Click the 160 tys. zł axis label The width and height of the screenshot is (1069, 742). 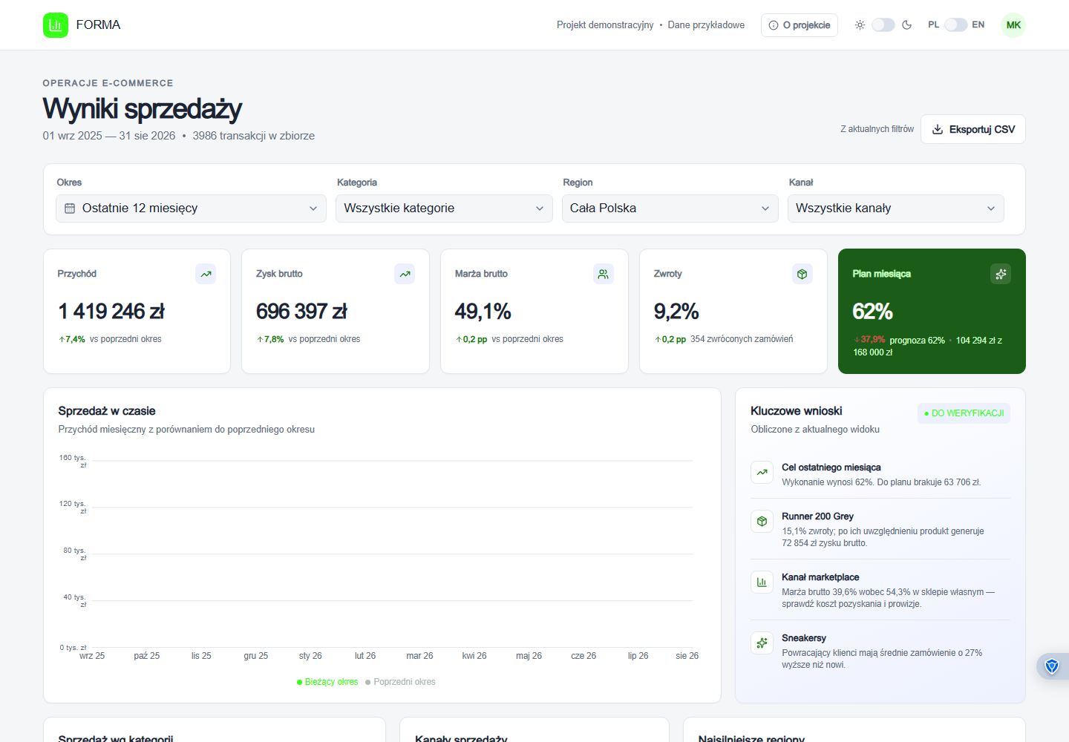tap(73, 461)
